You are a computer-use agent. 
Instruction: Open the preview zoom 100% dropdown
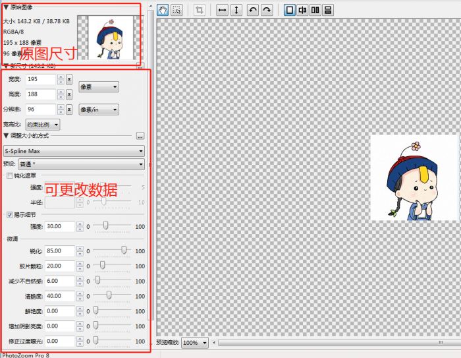point(195,343)
